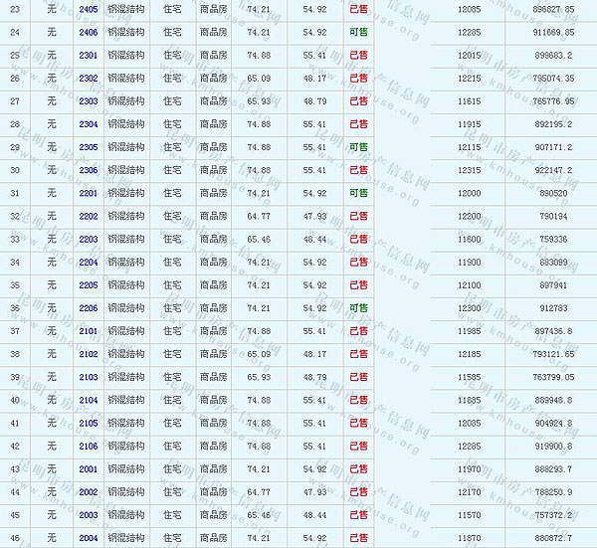
Task: Click unit 2103 link
Action: point(89,377)
